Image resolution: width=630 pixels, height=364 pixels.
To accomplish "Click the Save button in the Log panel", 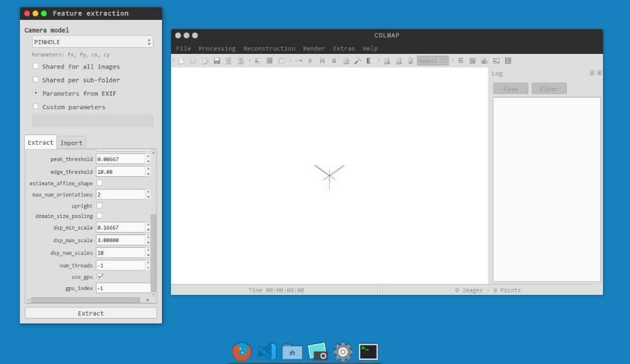I will click(x=511, y=88).
